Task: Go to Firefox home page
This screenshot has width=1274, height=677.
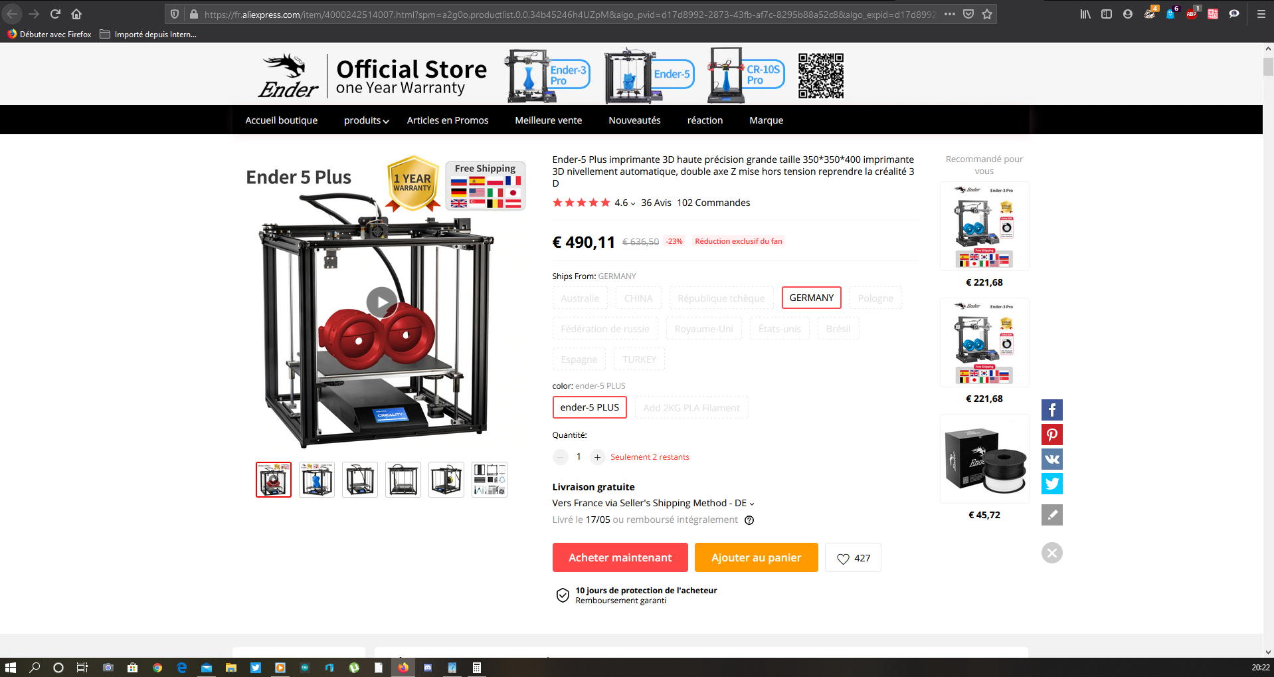Action: [76, 14]
